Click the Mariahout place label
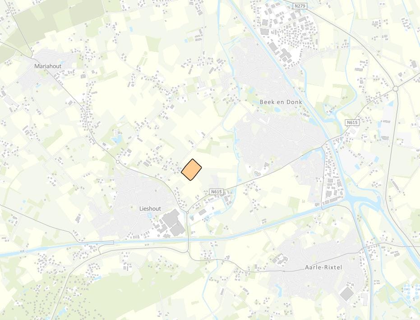Screen dimensions: 420x320 [48, 66]
